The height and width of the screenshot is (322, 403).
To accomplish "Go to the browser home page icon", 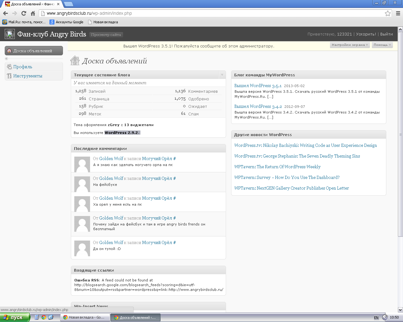I will [x=33, y=13].
